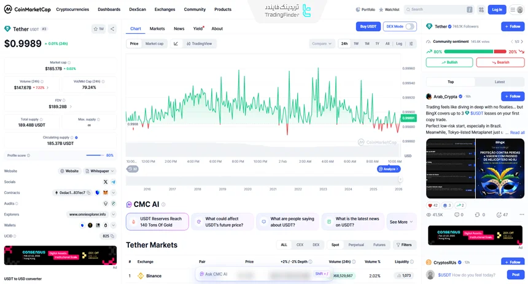Switch to the News tab
This screenshot has height=284, width=528.
(x=179, y=29)
